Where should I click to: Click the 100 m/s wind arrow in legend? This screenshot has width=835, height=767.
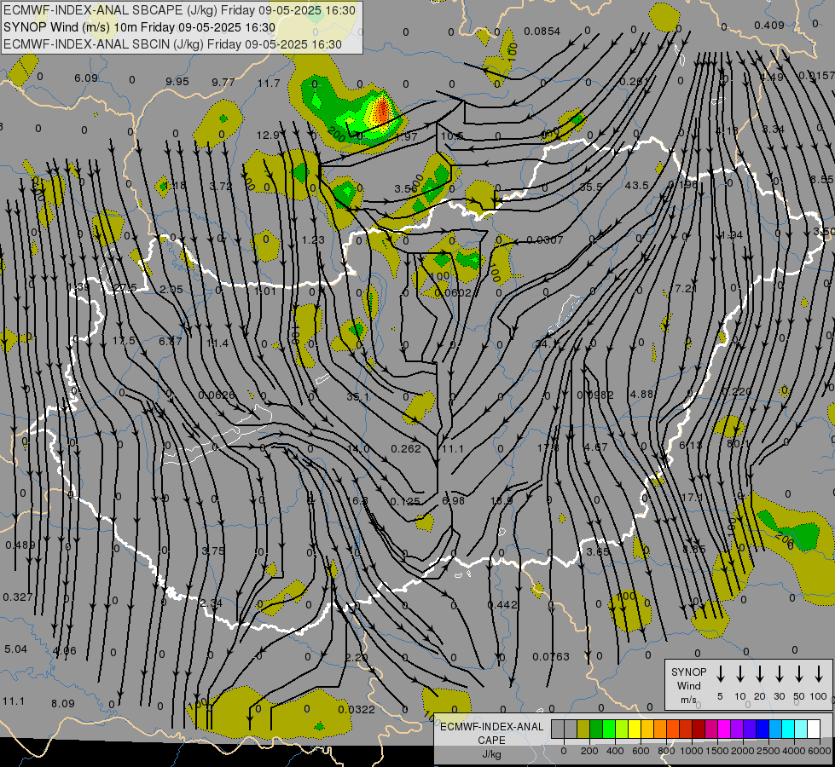819,674
